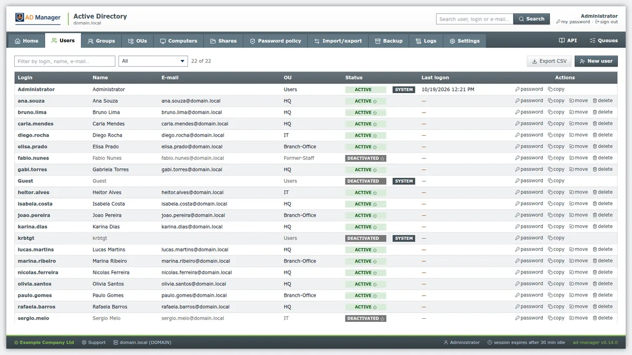
Task: Click delete action for diego.rocha
Action: (x=603, y=135)
